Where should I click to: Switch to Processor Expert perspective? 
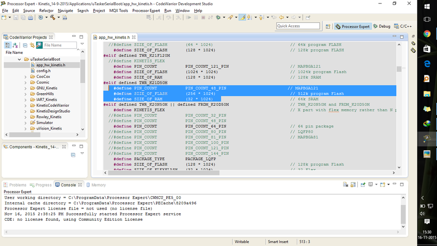click(353, 27)
